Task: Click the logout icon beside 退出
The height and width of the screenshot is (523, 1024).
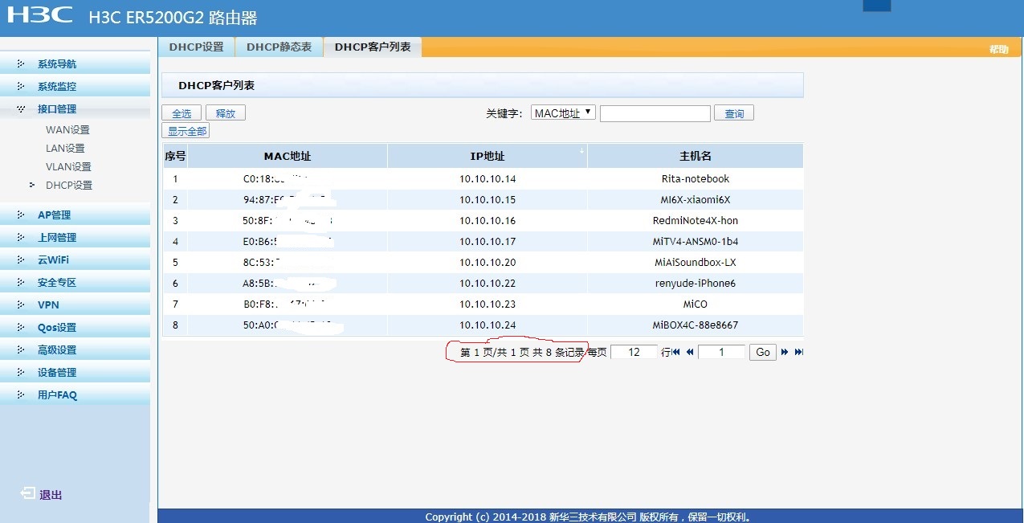Action: coord(28,493)
